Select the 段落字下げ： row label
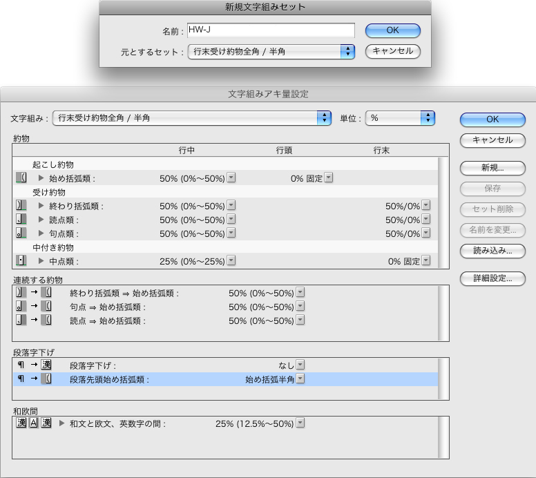This screenshot has width=536, height=478. coord(93,365)
